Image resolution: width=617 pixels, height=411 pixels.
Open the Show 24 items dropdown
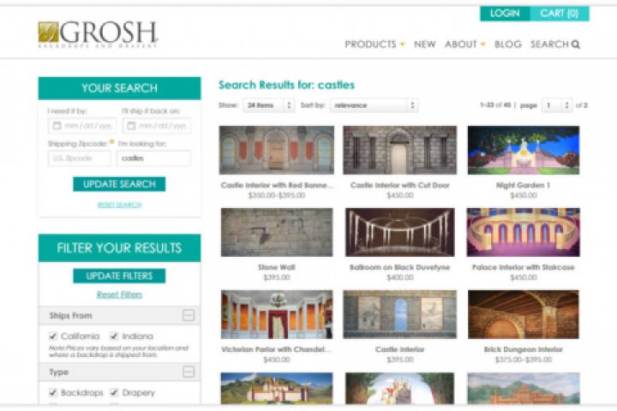[x=269, y=105]
